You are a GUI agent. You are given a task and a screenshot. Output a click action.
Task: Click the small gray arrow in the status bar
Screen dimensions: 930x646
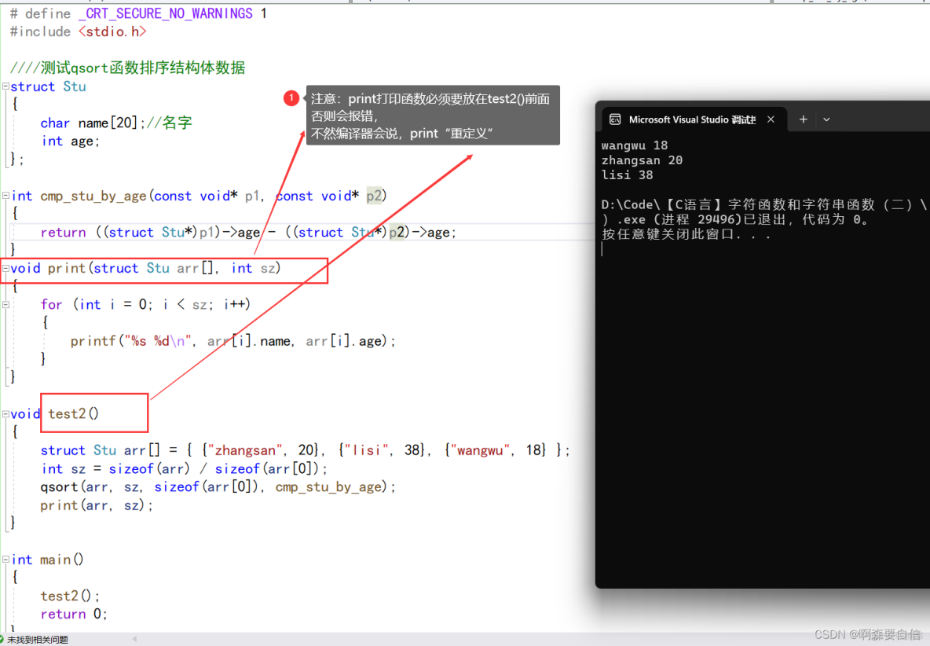(136, 640)
